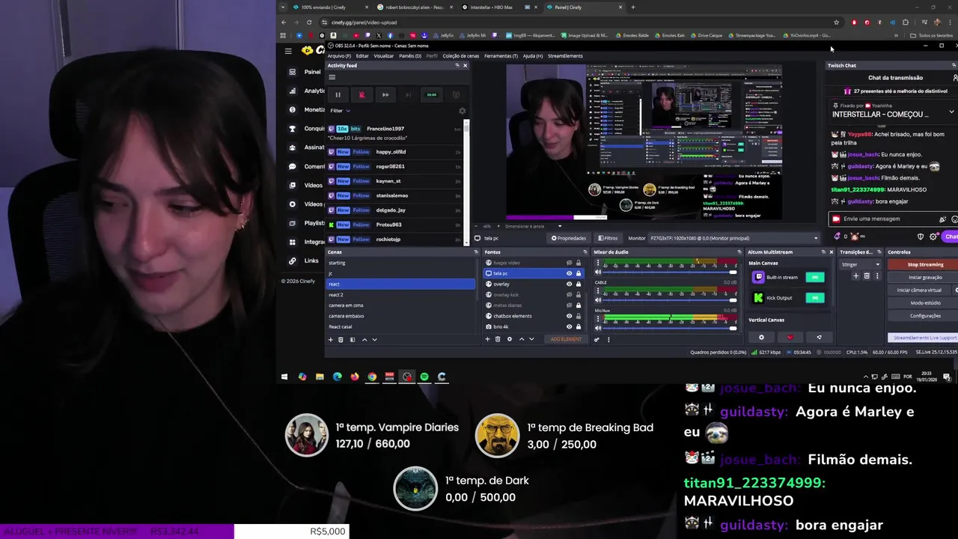Move selected scene up
Screen dimensions: 958x539
point(364,340)
